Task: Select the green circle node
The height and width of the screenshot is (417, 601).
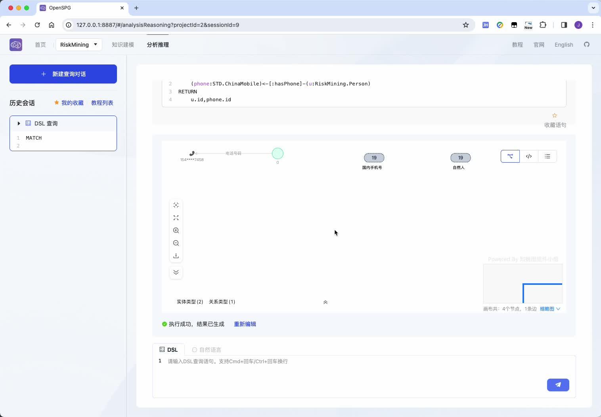Action: (x=278, y=154)
